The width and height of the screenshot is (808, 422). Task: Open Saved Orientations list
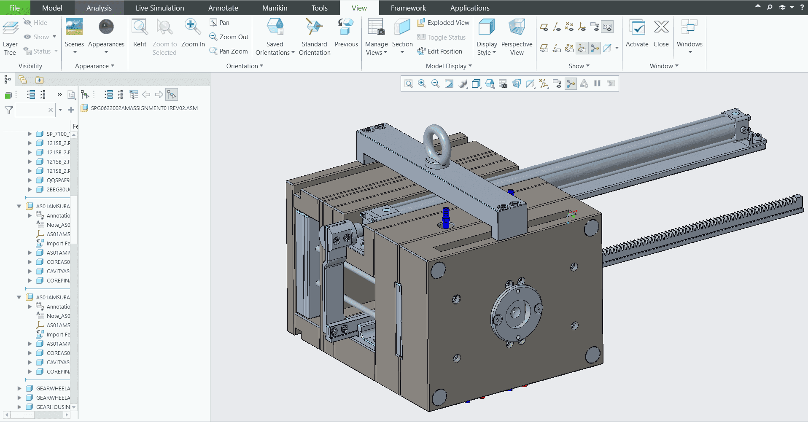pyautogui.click(x=275, y=37)
